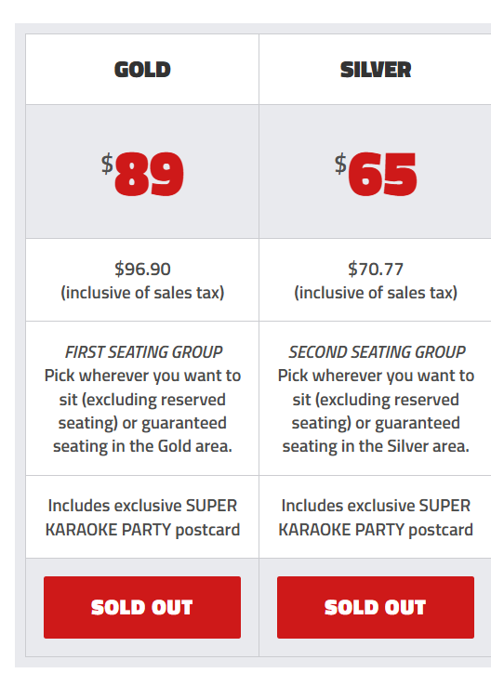Click the $89 Gold price
This screenshot has height=673, width=491.
coord(142,174)
